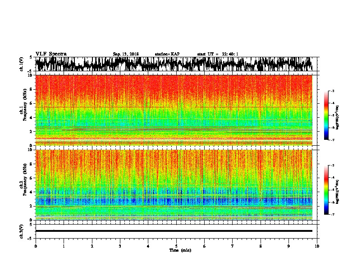Click the ch.2 spectrogram color scale bar

pos(326,190)
